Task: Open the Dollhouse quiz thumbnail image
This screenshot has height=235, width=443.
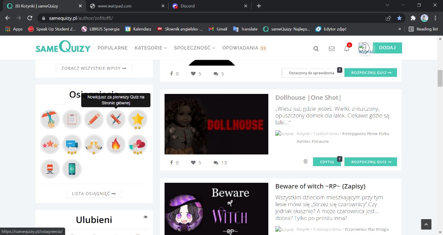Action: [216, 124]
